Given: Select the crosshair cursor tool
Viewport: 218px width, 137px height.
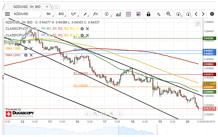Looking at the screenshot, I should point(158,14).
